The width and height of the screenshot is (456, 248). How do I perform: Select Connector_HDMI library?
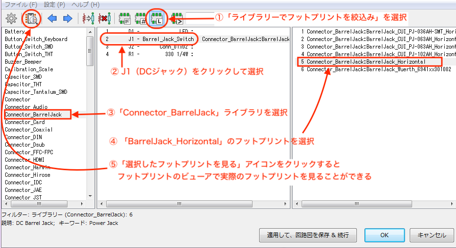(25, 160)
